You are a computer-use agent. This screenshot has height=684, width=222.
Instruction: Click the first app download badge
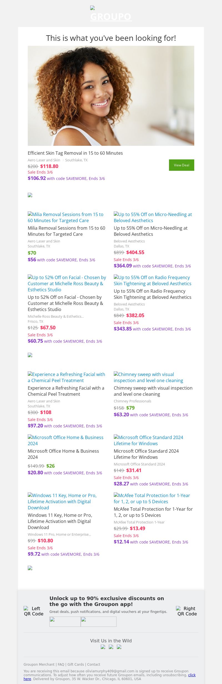[x=65, y=622]
